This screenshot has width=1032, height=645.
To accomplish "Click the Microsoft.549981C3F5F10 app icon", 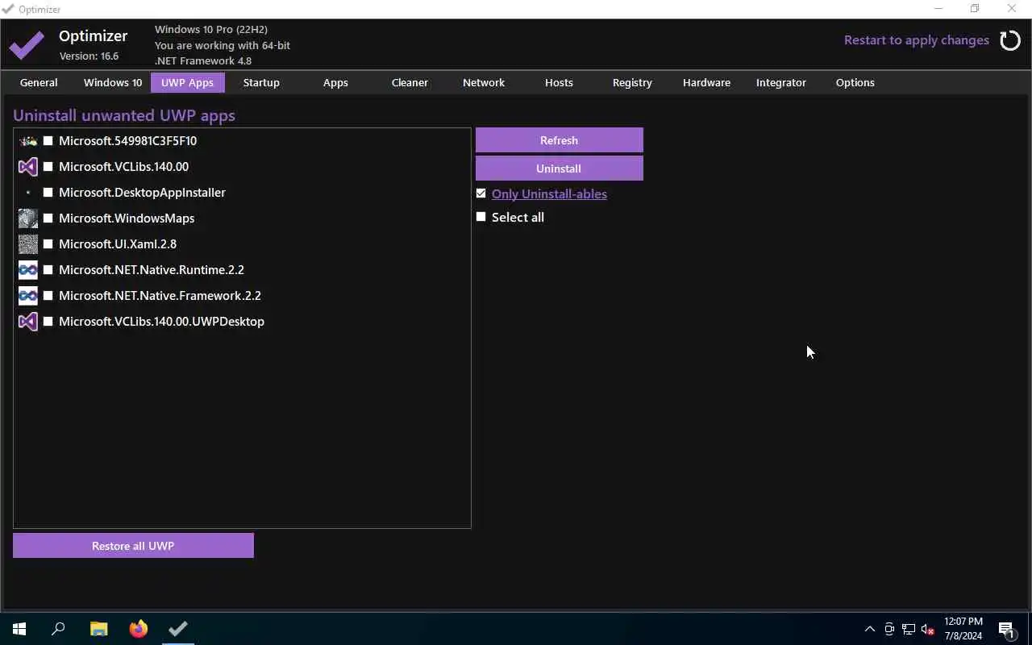I will point(28,141).
